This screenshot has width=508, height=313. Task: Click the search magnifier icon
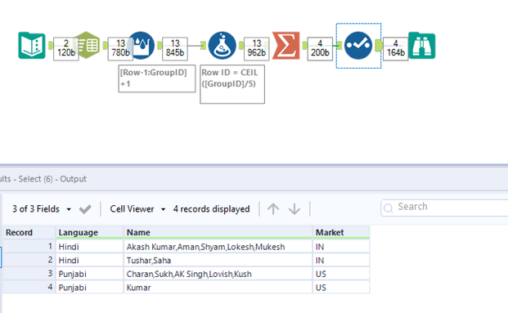click(x=388, y=208)
